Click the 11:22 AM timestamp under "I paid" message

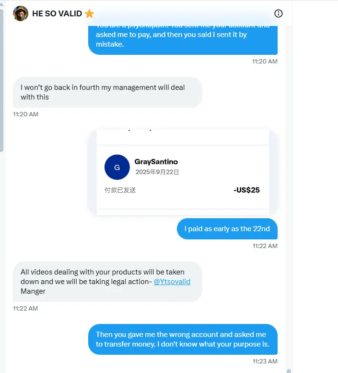pyautogui.click(x=265, y=246)
